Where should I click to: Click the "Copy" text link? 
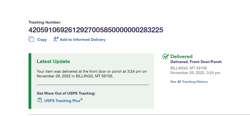(42, 39)
